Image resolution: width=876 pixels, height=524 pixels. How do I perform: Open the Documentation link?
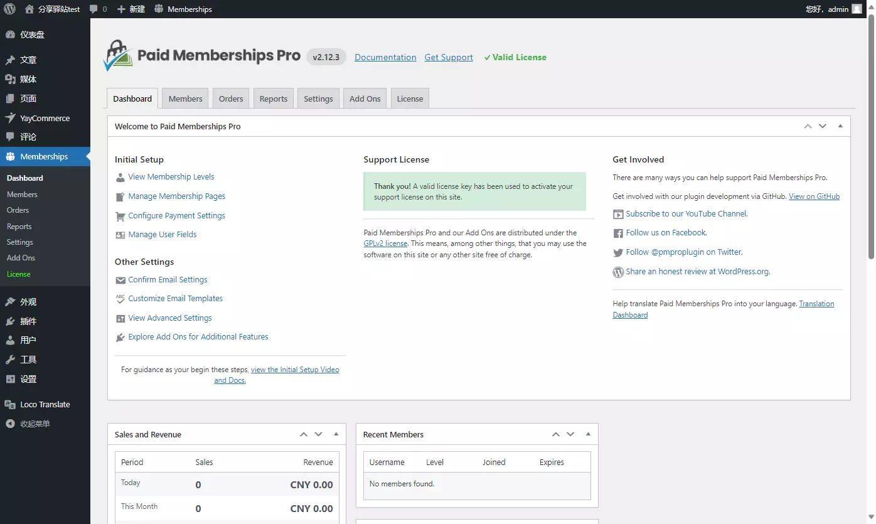pos(385,57)
